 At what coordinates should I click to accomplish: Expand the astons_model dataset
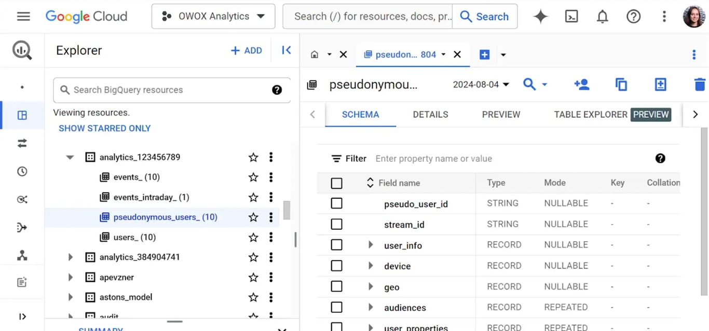70,297
